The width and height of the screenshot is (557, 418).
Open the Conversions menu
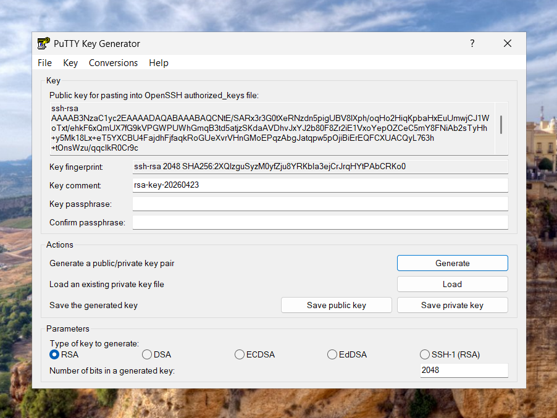pyautogui.click(x=114, y=63)
